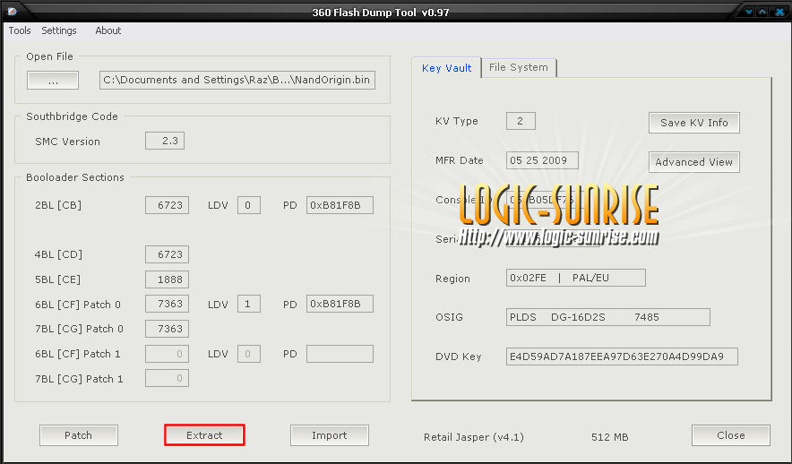Click the 2BL [CB] PD field
This screenshot has width=792, height=464.
pos(340,205)
